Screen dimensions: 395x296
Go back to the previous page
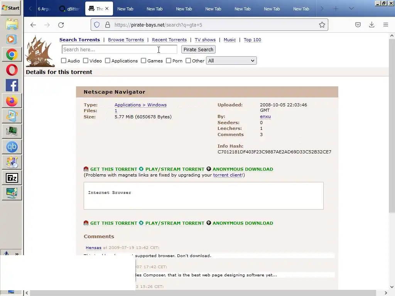33,25
